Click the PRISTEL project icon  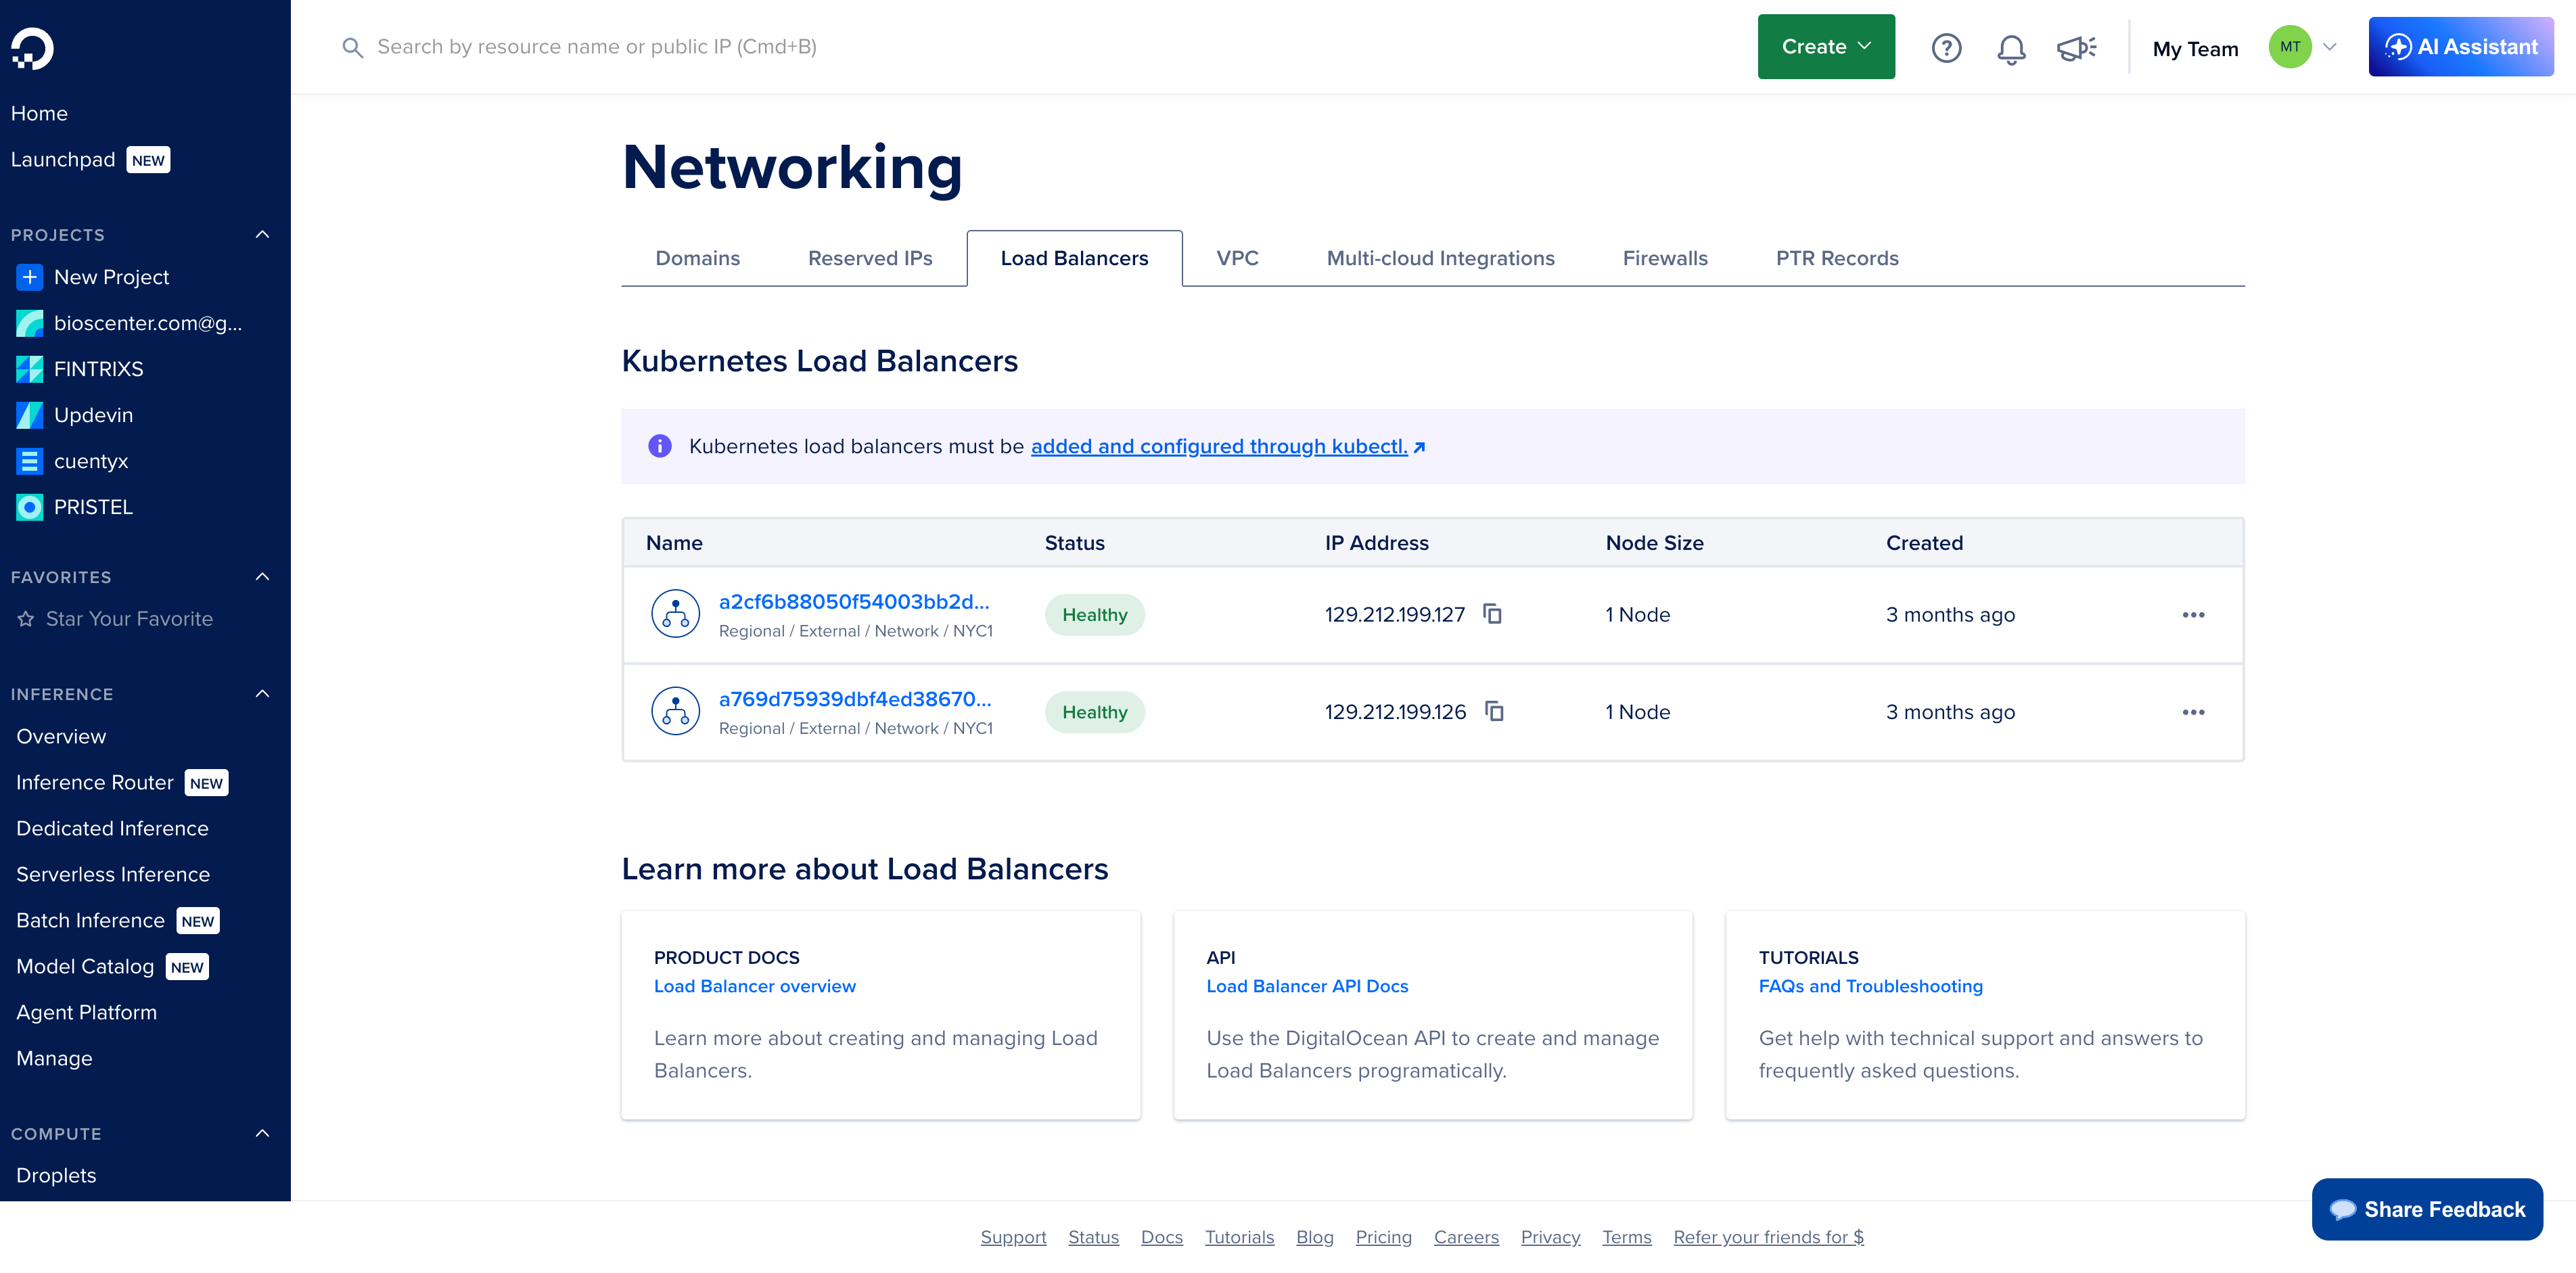click(30, 507)
